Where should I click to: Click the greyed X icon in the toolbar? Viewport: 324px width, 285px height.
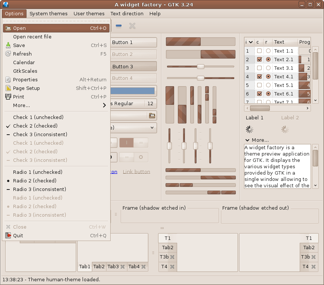(x=132, y=26)
